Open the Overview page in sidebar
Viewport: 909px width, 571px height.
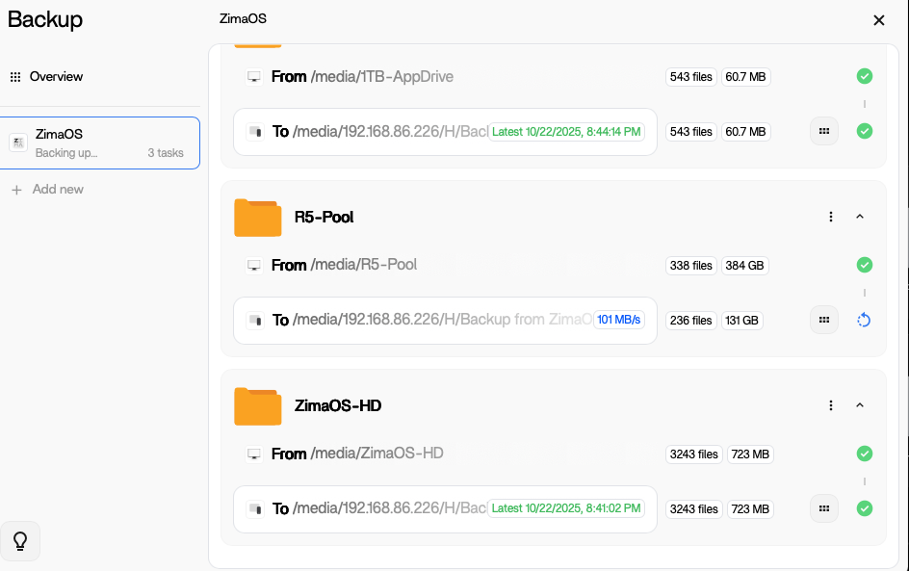click(x=56, y=77)
